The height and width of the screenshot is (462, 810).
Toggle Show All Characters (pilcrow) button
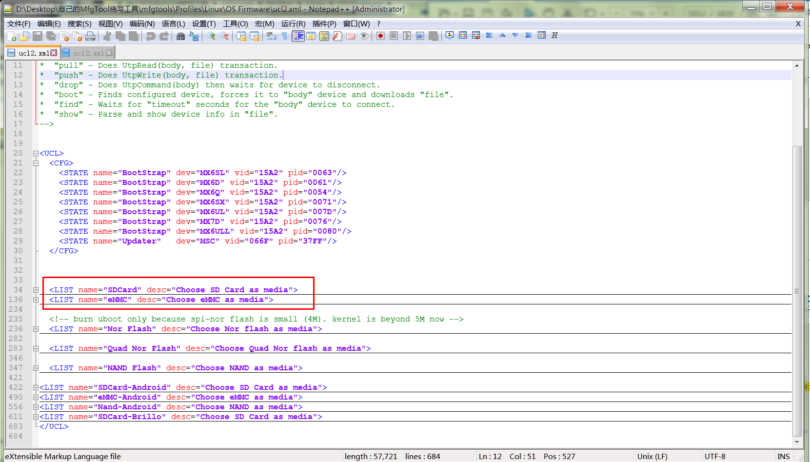tap(285, 36)
